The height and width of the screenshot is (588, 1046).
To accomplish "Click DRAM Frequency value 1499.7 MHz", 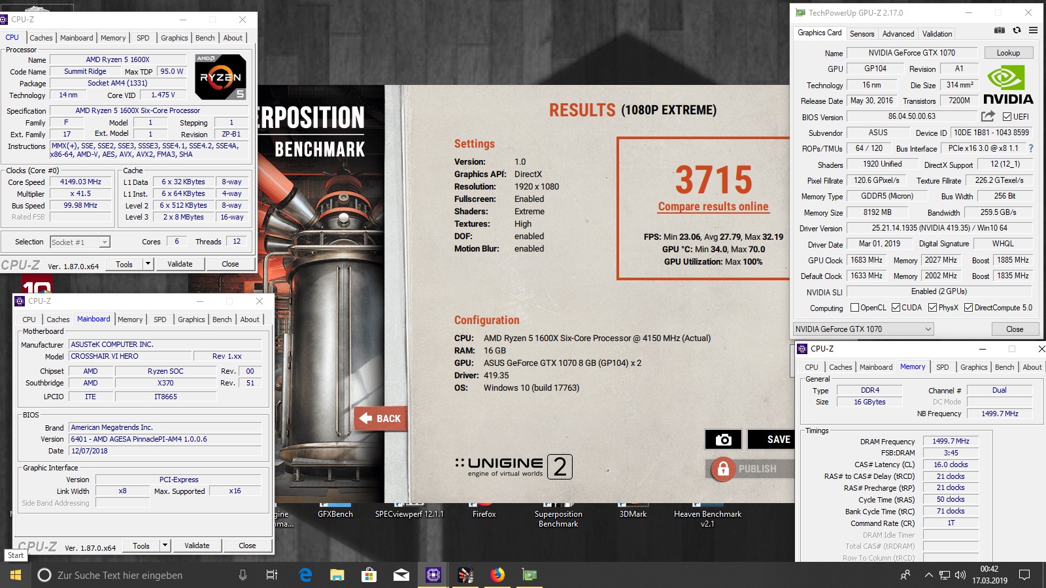I will coord(951,441).
